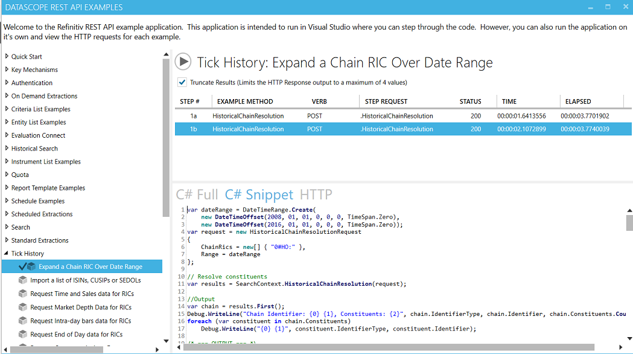
Task: Click the STATUS column header
Action: point(470,101)
